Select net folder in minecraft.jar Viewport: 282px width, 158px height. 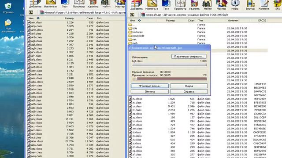pyautogui.click(x=134, y=39)
